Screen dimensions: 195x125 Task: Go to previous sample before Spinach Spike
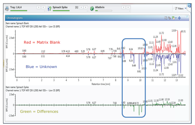(x=81, y=7)
